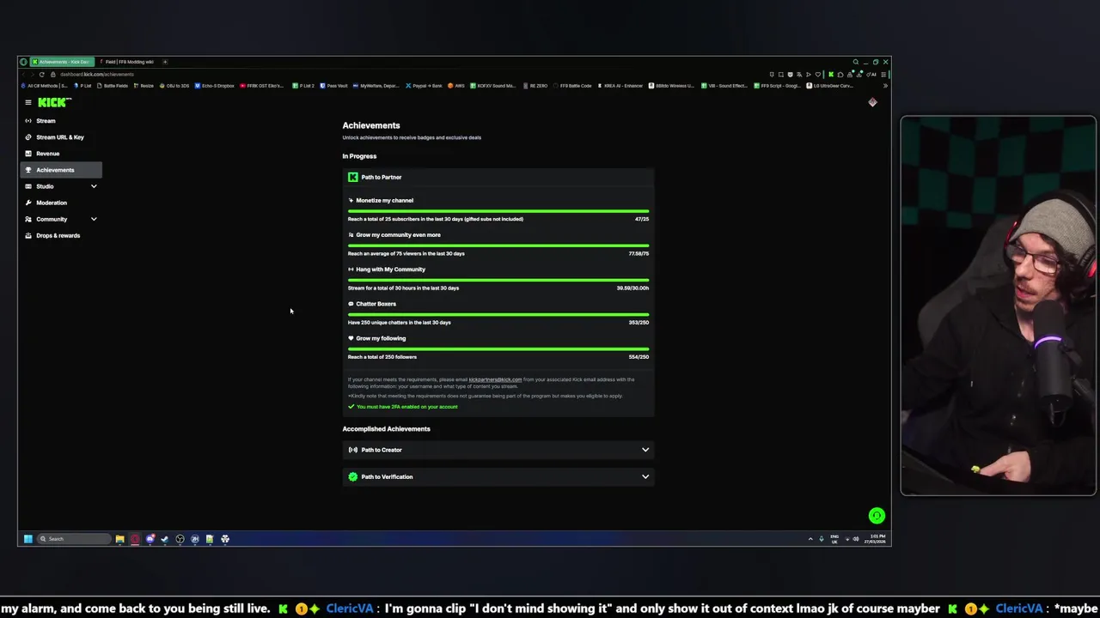
Task: Open the P List bookmark
Action: 83,86
